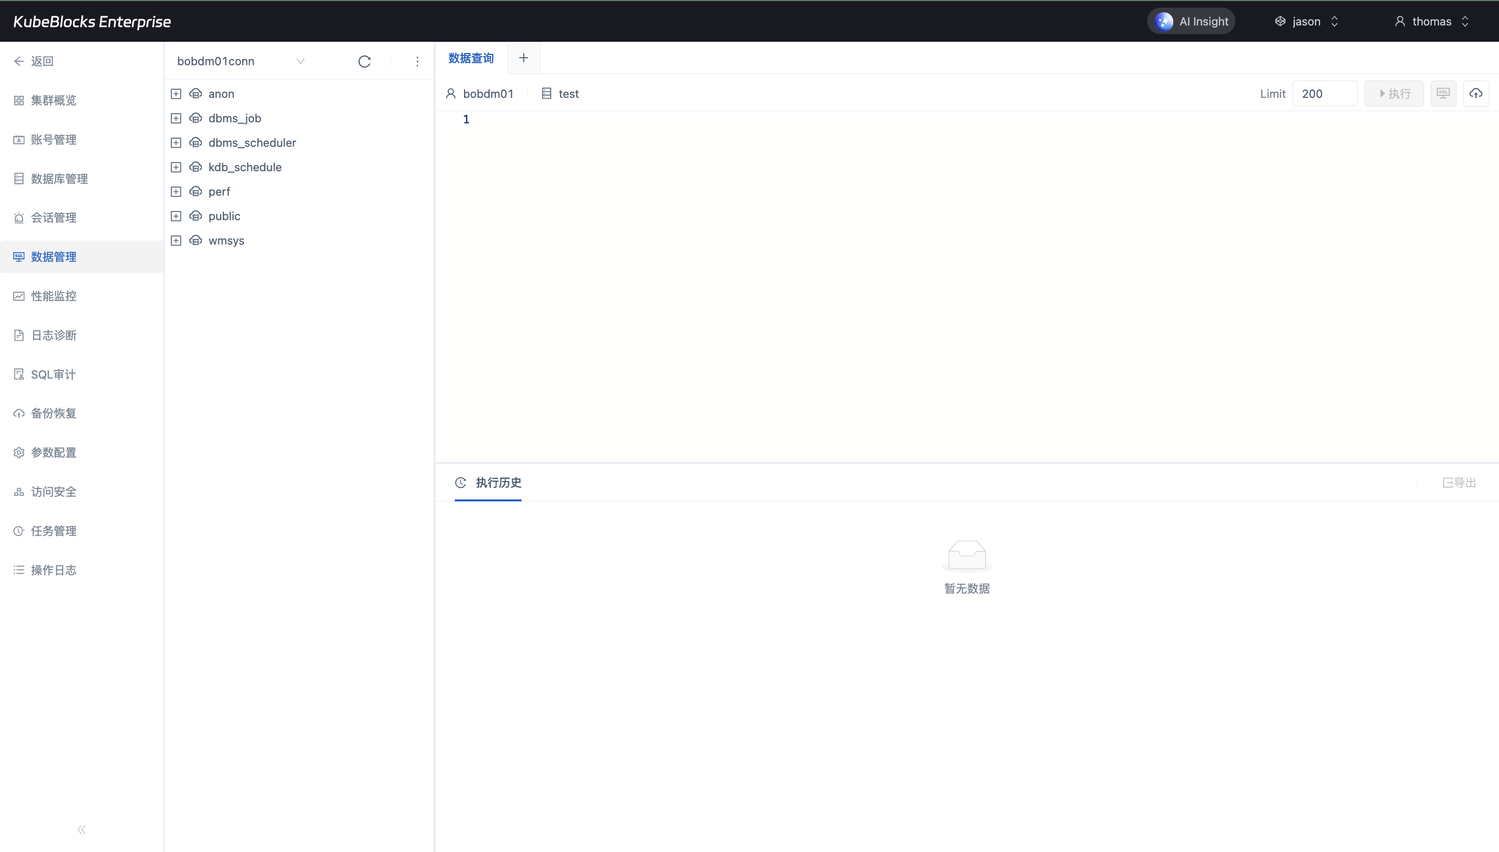Open the bobdm01conn connection dropdown
1499x852 pixels.
point(241,62)
